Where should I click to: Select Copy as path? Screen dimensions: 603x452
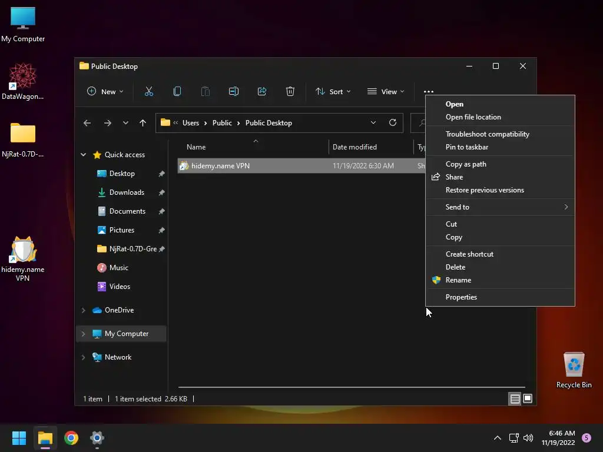click(x=500, y=164)
